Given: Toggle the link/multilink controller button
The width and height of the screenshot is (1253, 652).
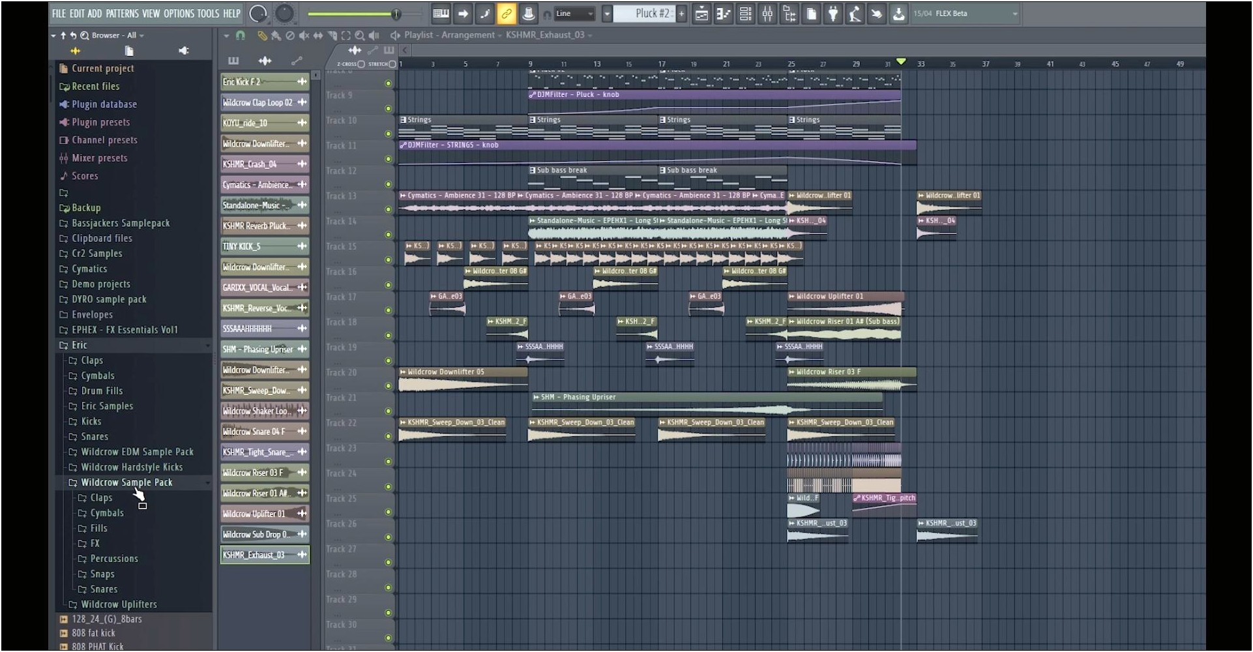Looking at the screenshot, I should point(506,14).
